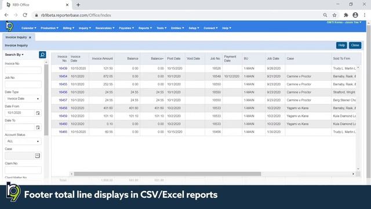The width and height of the screenshot is (371, 209).
Task: Open invoice 16457
Action: [63, 100]
